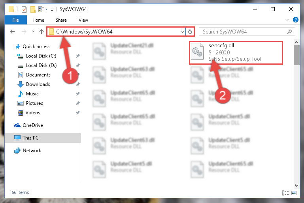Refresh the SysWOW64 folder view

click(x=190, y=32)
